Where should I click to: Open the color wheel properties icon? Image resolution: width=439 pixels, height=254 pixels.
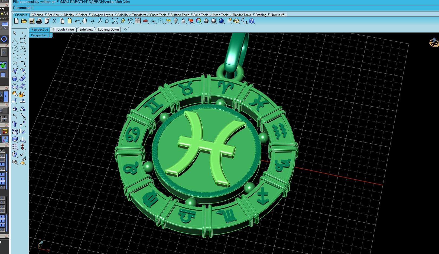click(199, 21)
